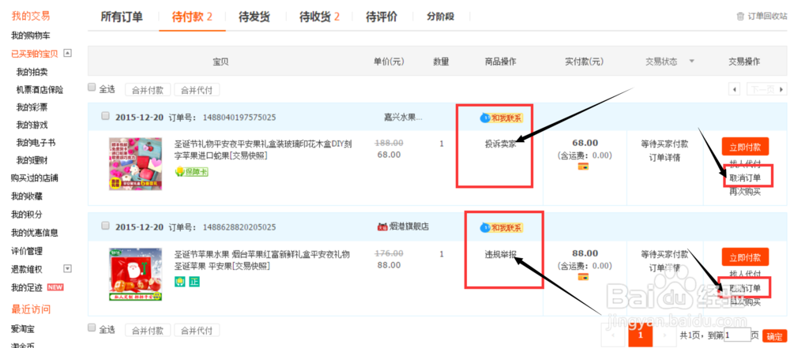
Task: Open 购买过的店铺 in sidebar
Action: (x=35, y=178)
